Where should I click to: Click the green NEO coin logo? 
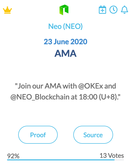(x=64, y=10)
